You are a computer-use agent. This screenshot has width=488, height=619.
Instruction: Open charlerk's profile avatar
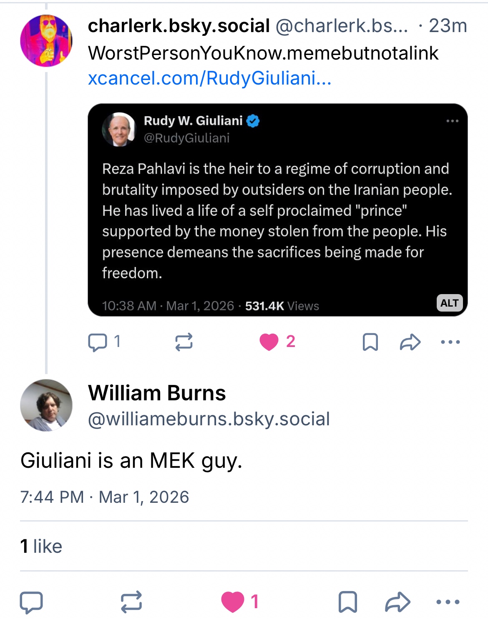[x=46, y=41]
